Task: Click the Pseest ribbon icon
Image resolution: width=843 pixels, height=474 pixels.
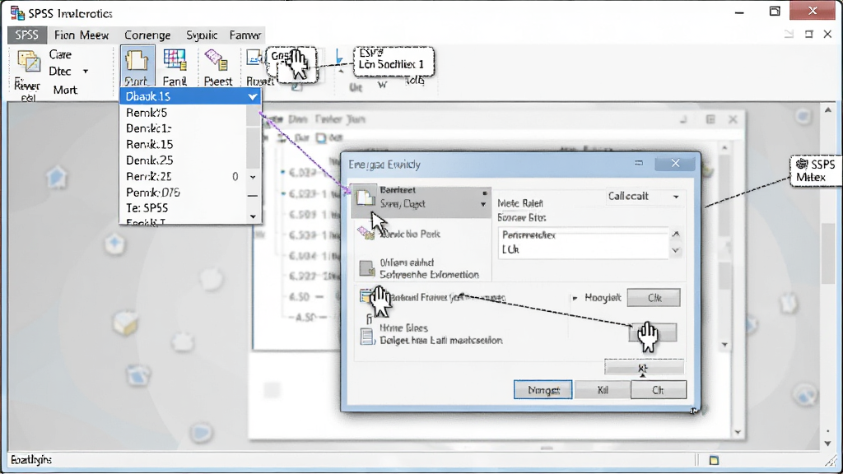Action: [217, 60]
